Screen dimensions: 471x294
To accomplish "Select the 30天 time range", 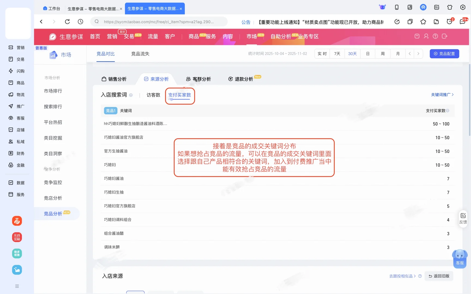I will [x=352, y=54].
